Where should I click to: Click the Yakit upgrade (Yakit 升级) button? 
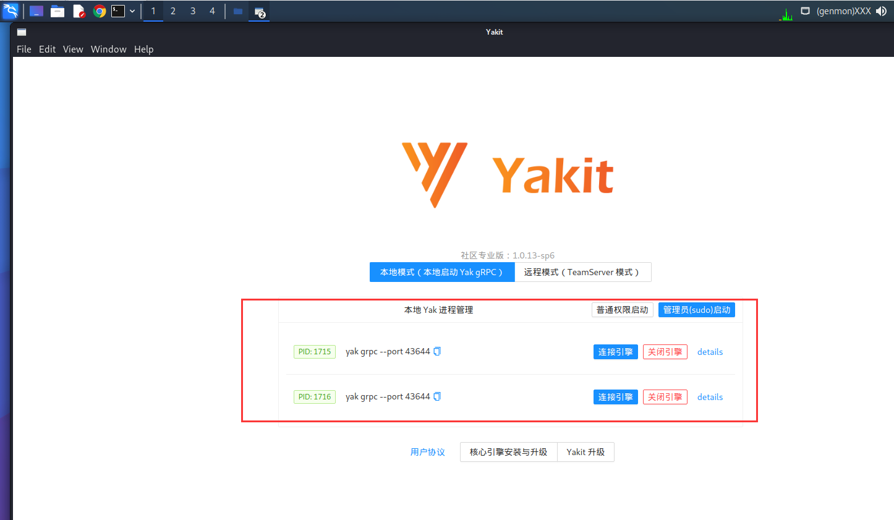tap(585, 452)
